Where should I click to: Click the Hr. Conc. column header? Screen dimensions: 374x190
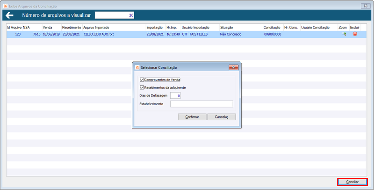pos(292,28)
